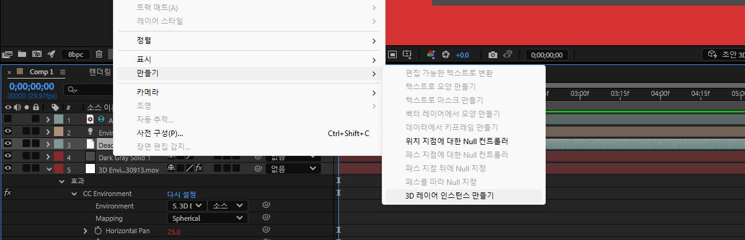Click the Horizontal Pan value 25.0
This screenshot has height=240, width=745.
pos(174,231)
